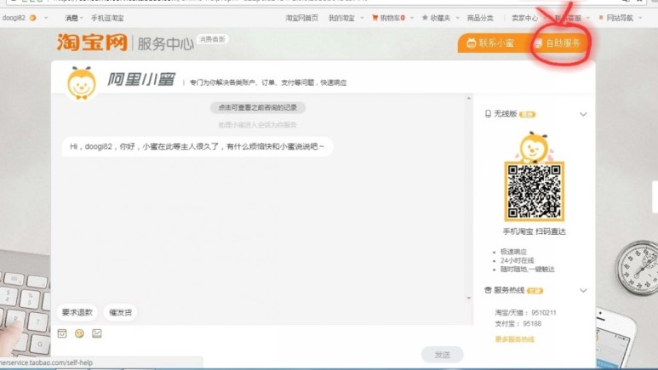Open 卖家中心 in the top bar

[x=524, y=18]
